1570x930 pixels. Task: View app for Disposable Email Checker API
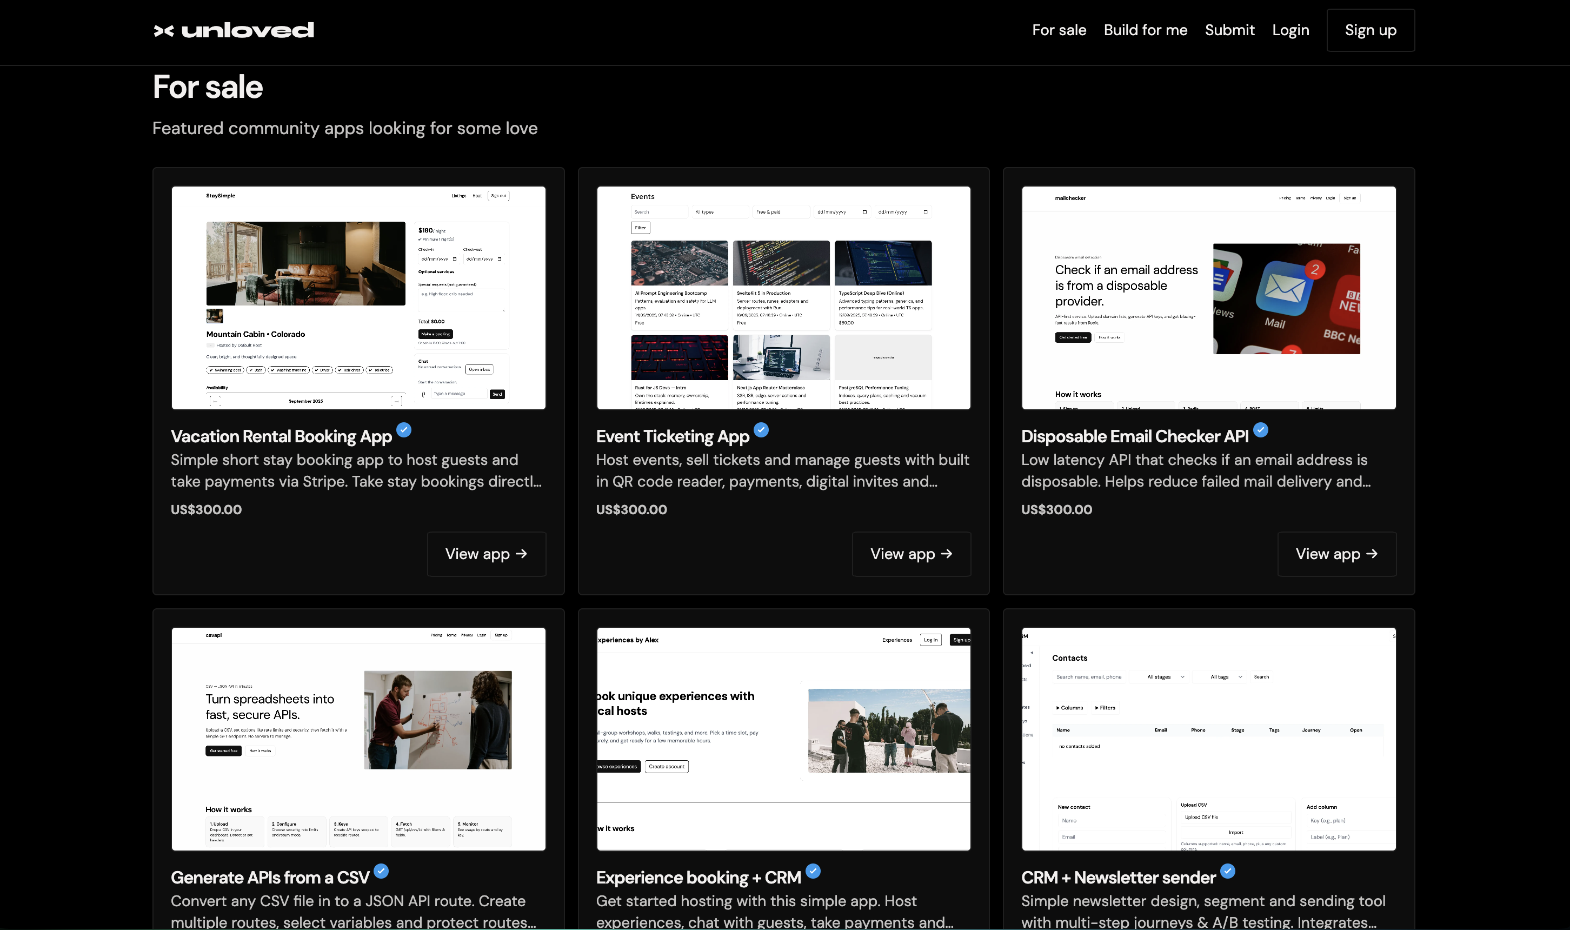tap(1336, 554)
